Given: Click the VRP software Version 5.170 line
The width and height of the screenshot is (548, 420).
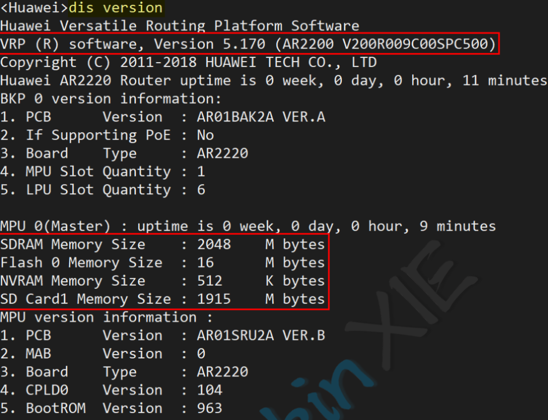Looking at the screenshot, I should [248, 44].
